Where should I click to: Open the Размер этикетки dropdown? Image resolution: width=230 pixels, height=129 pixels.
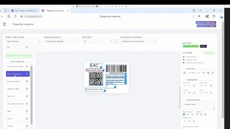(24, 42)
